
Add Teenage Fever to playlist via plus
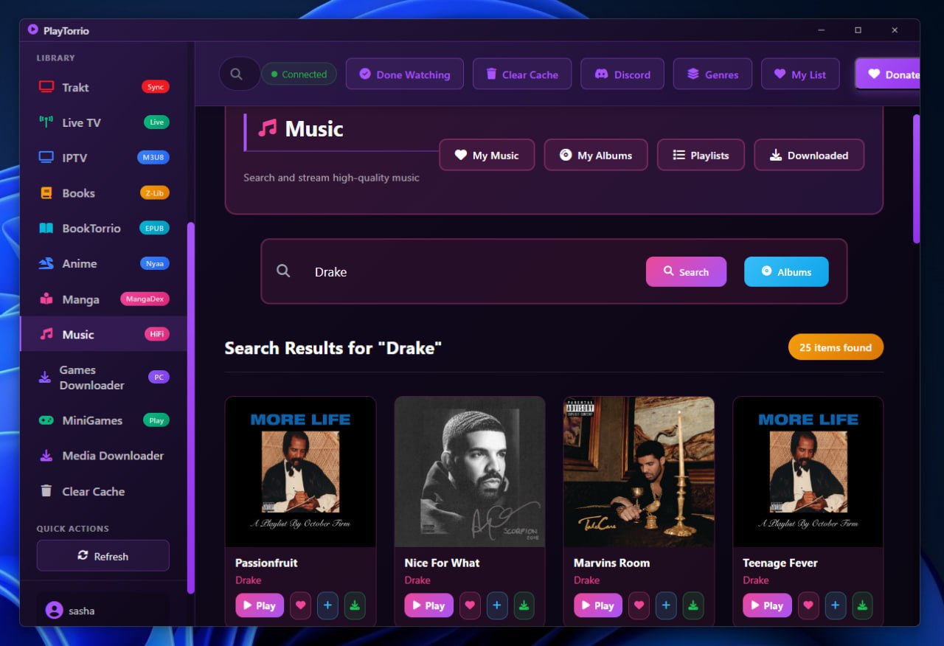click(x=835, y=605)
